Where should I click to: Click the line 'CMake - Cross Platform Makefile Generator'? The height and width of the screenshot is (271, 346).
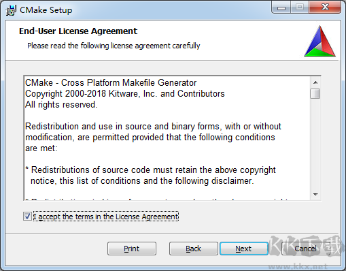point(111,82)
